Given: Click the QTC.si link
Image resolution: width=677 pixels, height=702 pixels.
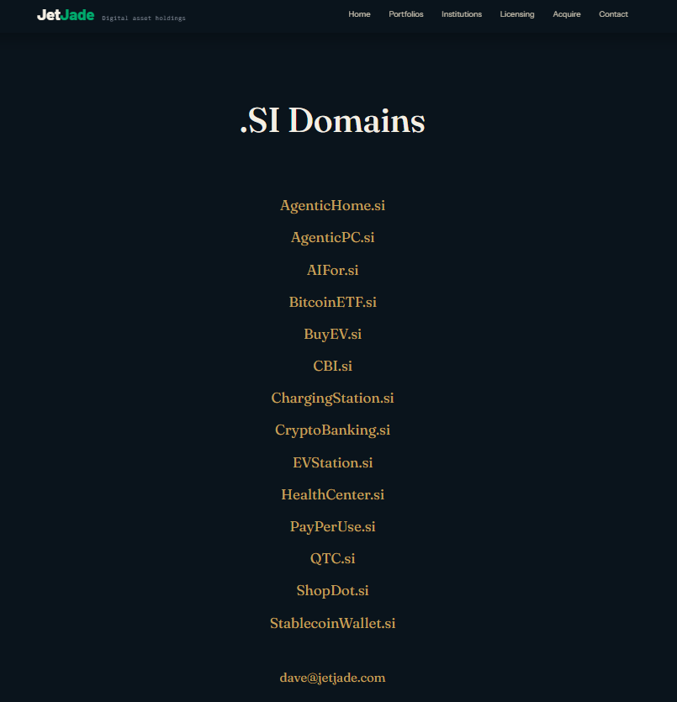Looking at the screenshot, I should click(333, 559).
